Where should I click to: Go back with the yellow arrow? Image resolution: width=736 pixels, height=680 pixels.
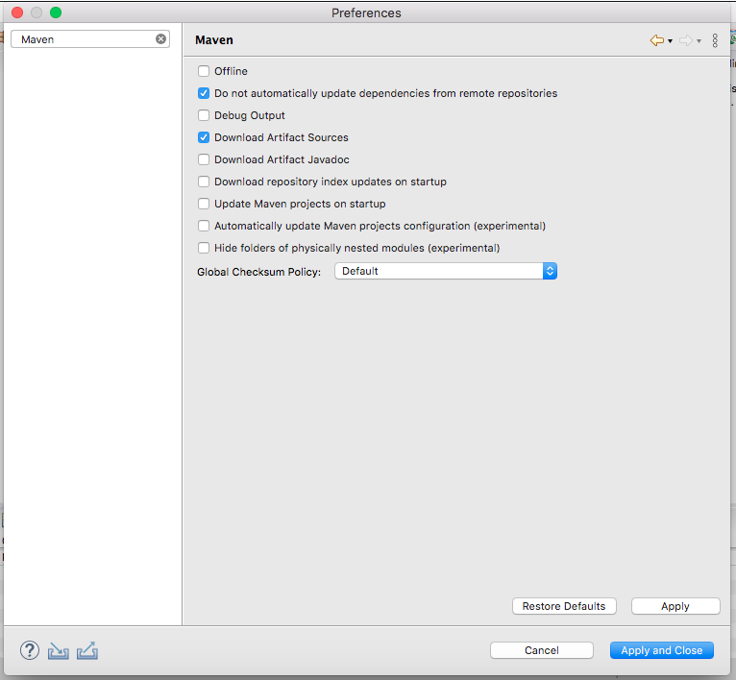tap(656, 40)
